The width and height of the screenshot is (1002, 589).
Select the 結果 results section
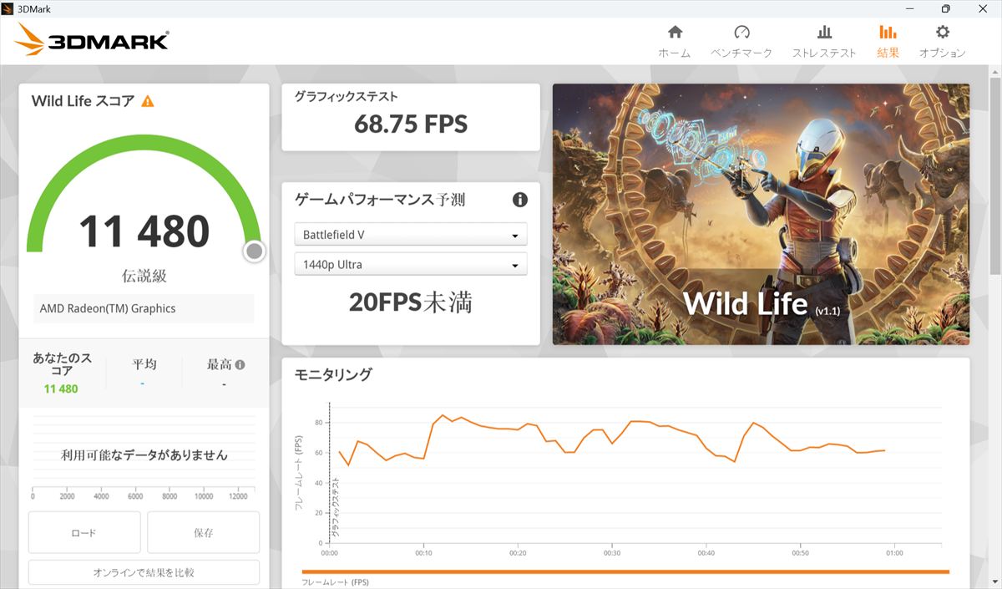pyautogui.click(x=888, y=41)
